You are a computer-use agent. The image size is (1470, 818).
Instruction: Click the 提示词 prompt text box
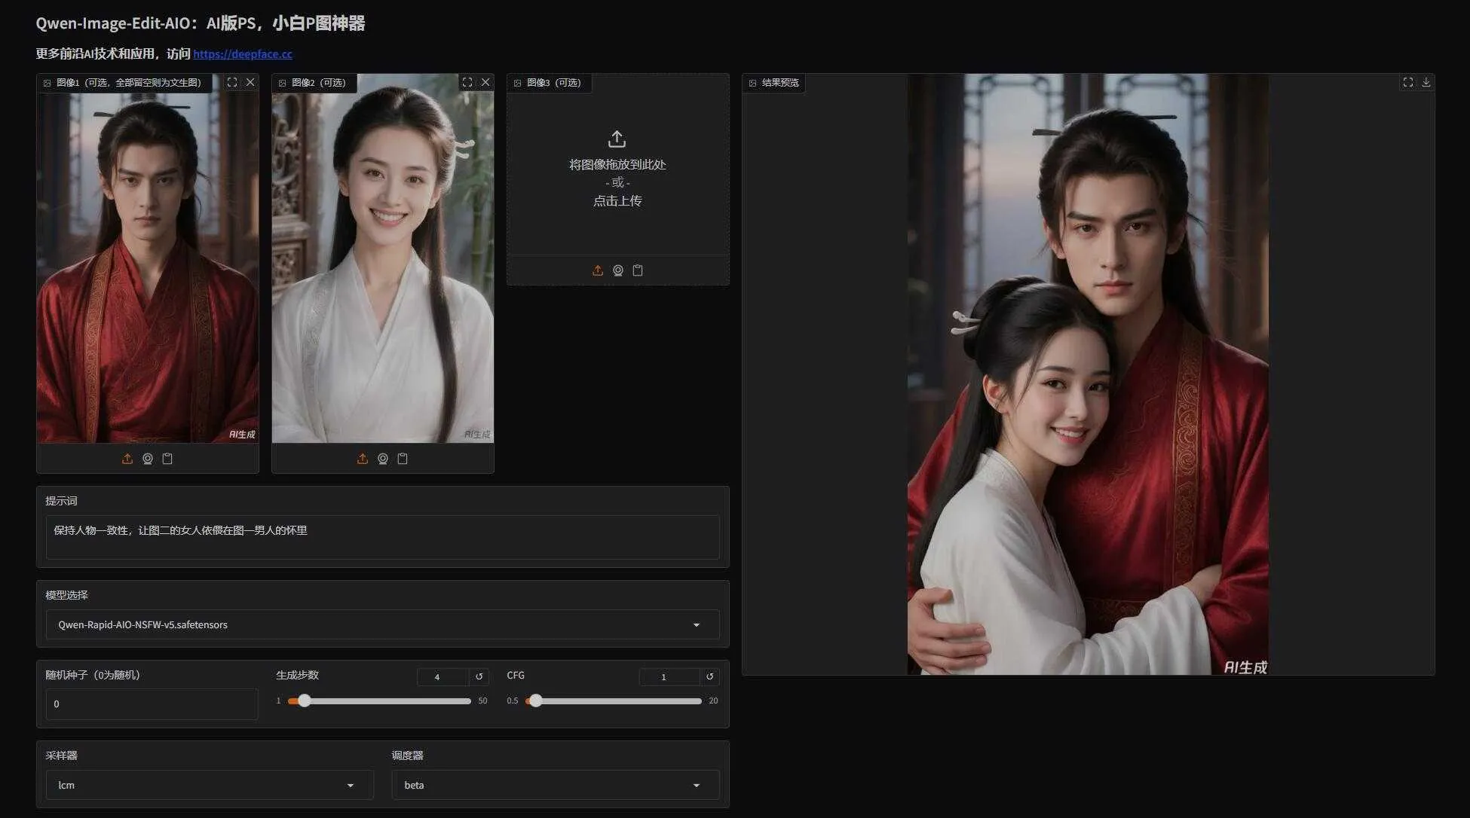pos(382,537)
